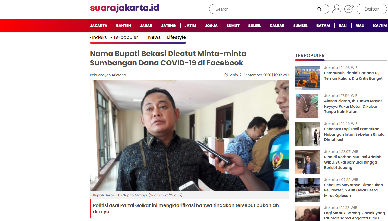
Task: Click the 5 ABK Gelar Pesta thumbnail
Action: click(x=307, y=190)
